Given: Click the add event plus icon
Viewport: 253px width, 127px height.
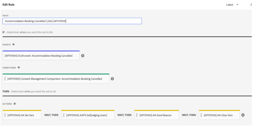Looking at the screenshot, I should click(83, 56).
